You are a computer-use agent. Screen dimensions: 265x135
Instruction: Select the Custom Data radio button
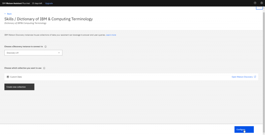(8, 77)
